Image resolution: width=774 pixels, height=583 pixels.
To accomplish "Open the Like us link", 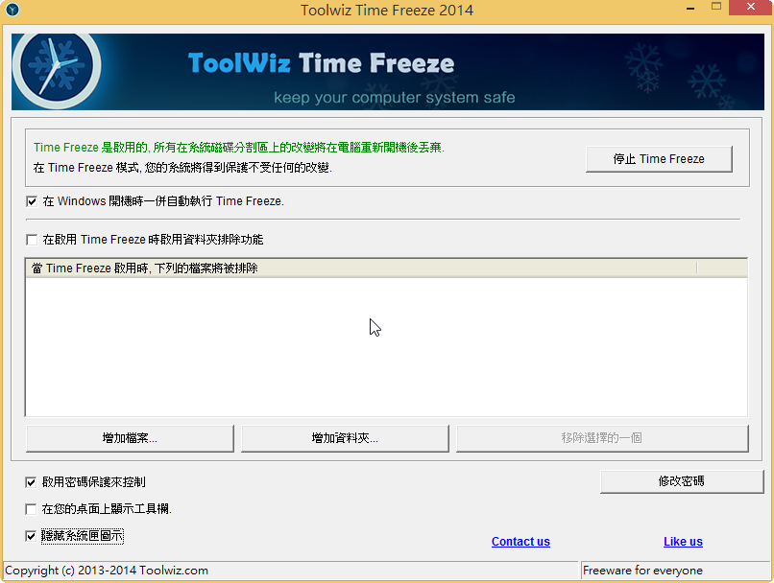I will [683, 542].
